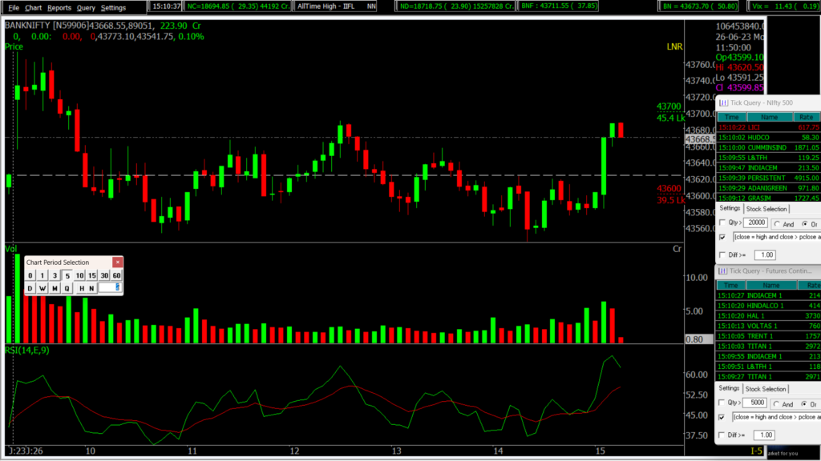Switch chart to Weekly period (W)
Screen dimensions: 821x461
point(42,288)
